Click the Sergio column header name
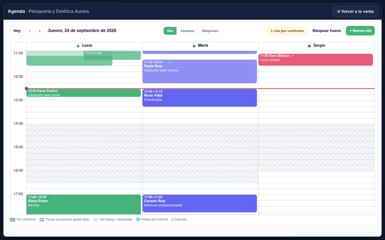Image resolution: width=385 pixels, height=240 pixels. (319, 46)
